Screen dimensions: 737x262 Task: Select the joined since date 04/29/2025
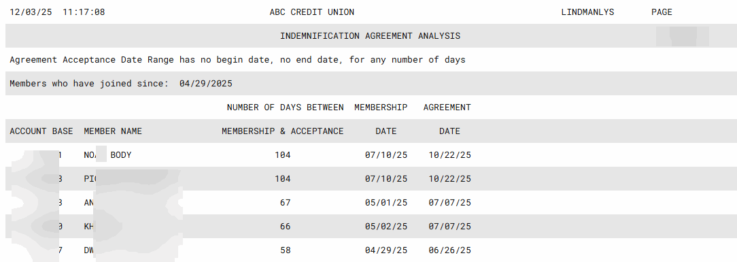(x=206, y=84)
